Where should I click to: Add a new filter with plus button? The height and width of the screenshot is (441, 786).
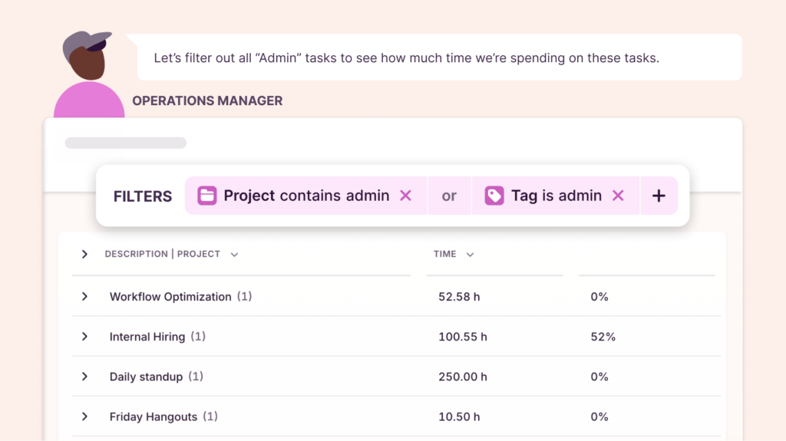[x=659, y=196]
